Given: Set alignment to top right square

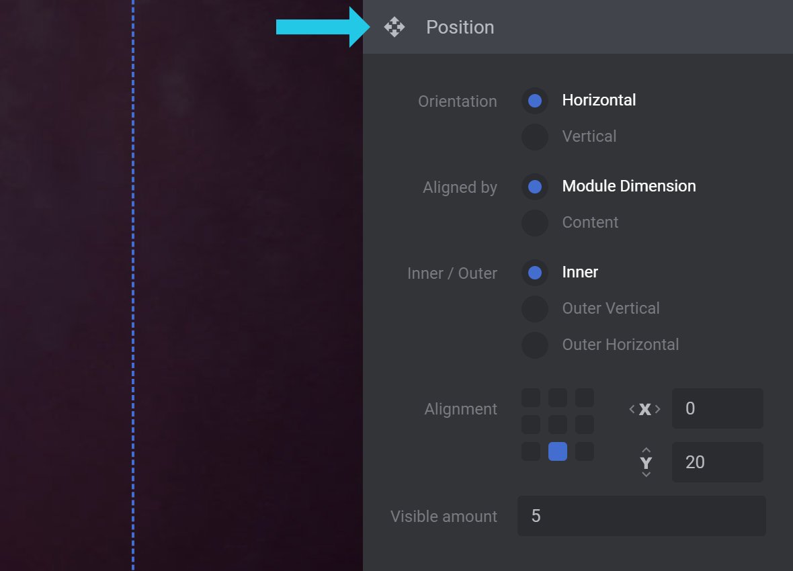Looking at the screenshot, I should [x=584, y=398].
